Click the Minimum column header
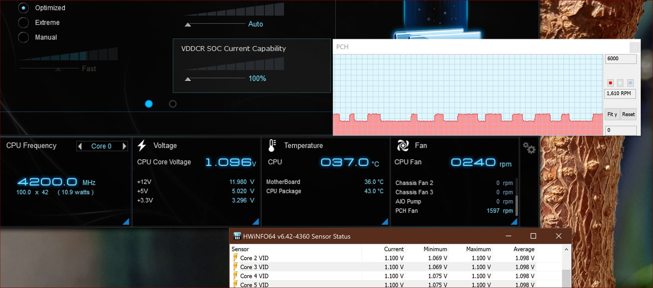The image size is (653, 288). click(427, 249)
